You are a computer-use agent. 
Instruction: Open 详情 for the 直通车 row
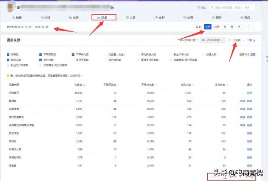tap(242, 101)
